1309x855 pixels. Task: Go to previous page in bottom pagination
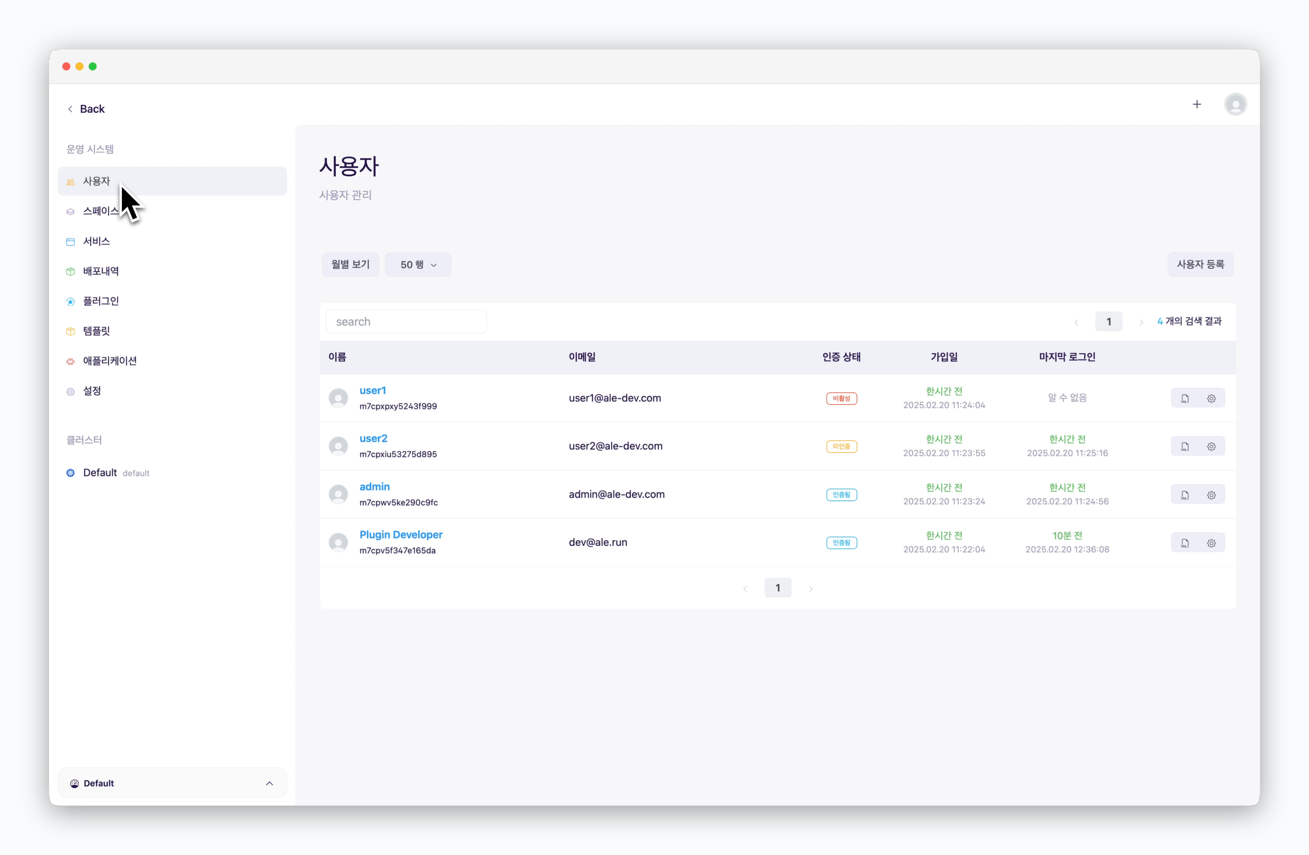coord(745,588)
